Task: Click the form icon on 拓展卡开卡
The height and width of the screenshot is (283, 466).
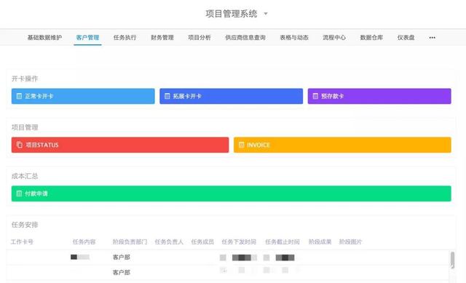Action: 167,96
